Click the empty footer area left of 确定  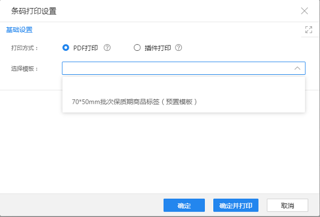coord(80,206)
